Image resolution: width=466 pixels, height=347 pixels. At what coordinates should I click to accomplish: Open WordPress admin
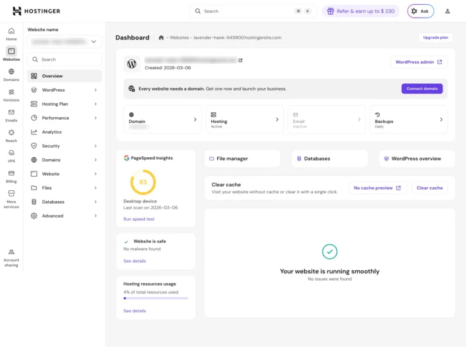pos(419,62)
